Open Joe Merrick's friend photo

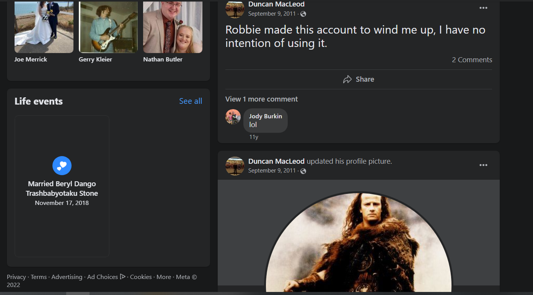tap(44, 27)
